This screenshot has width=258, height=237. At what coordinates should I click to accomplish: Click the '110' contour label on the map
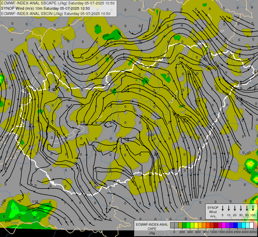pos(35,202)
